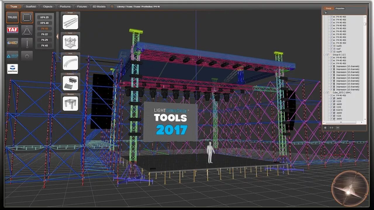Click the compass navigation widget
This screenshot has width=374, height=210.
point(350,189)
